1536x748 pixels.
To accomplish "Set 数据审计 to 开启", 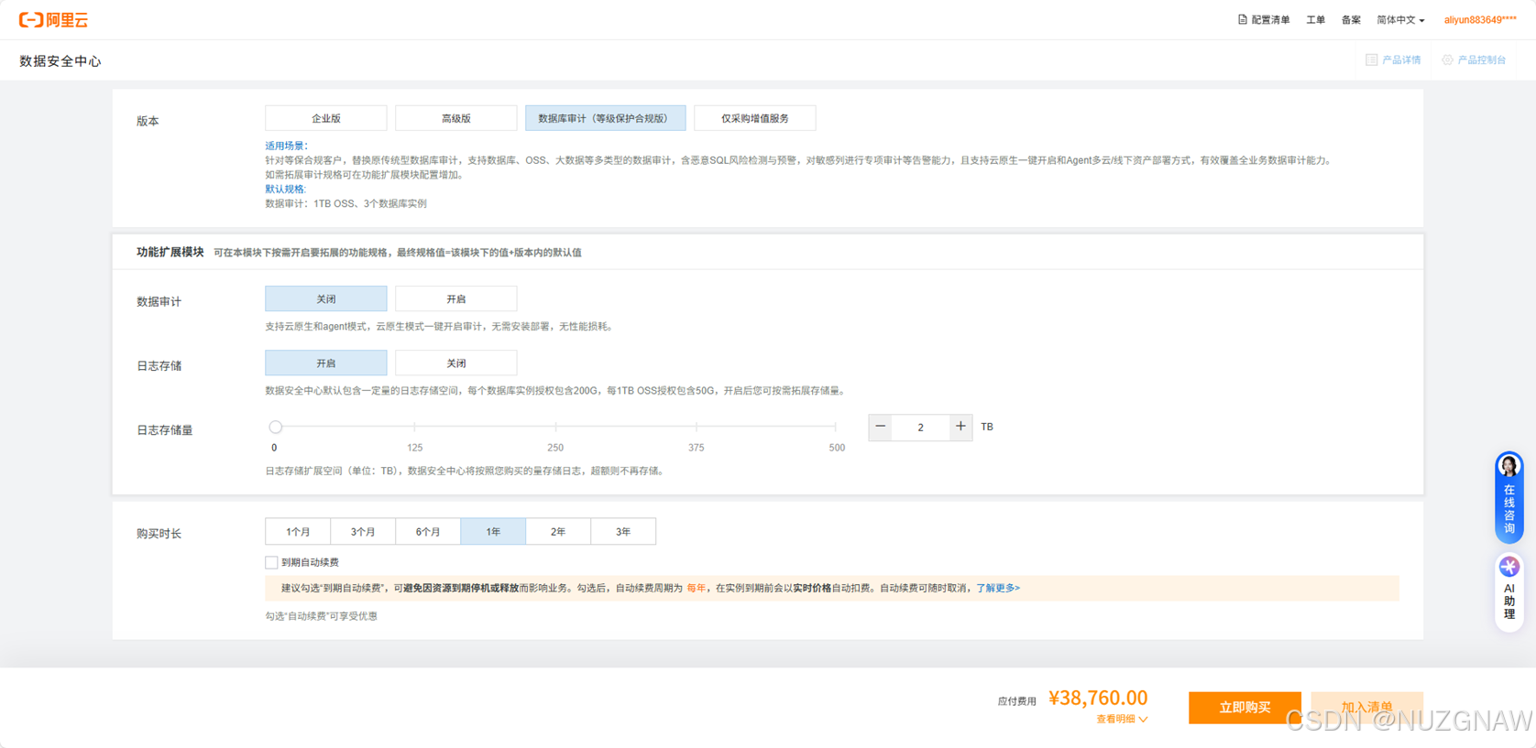I will point(456,298).
